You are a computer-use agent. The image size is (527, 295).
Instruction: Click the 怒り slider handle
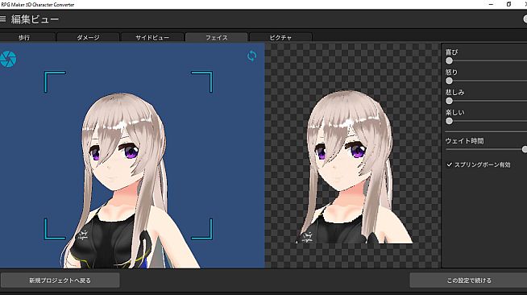[x=449, y=81]
